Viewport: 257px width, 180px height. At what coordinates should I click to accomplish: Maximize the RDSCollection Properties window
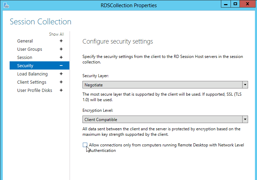coord(235,4)
